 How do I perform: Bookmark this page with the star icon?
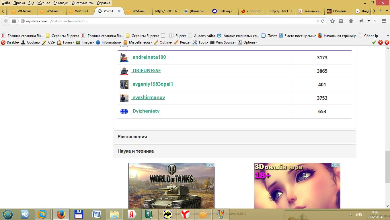[332, 21]
